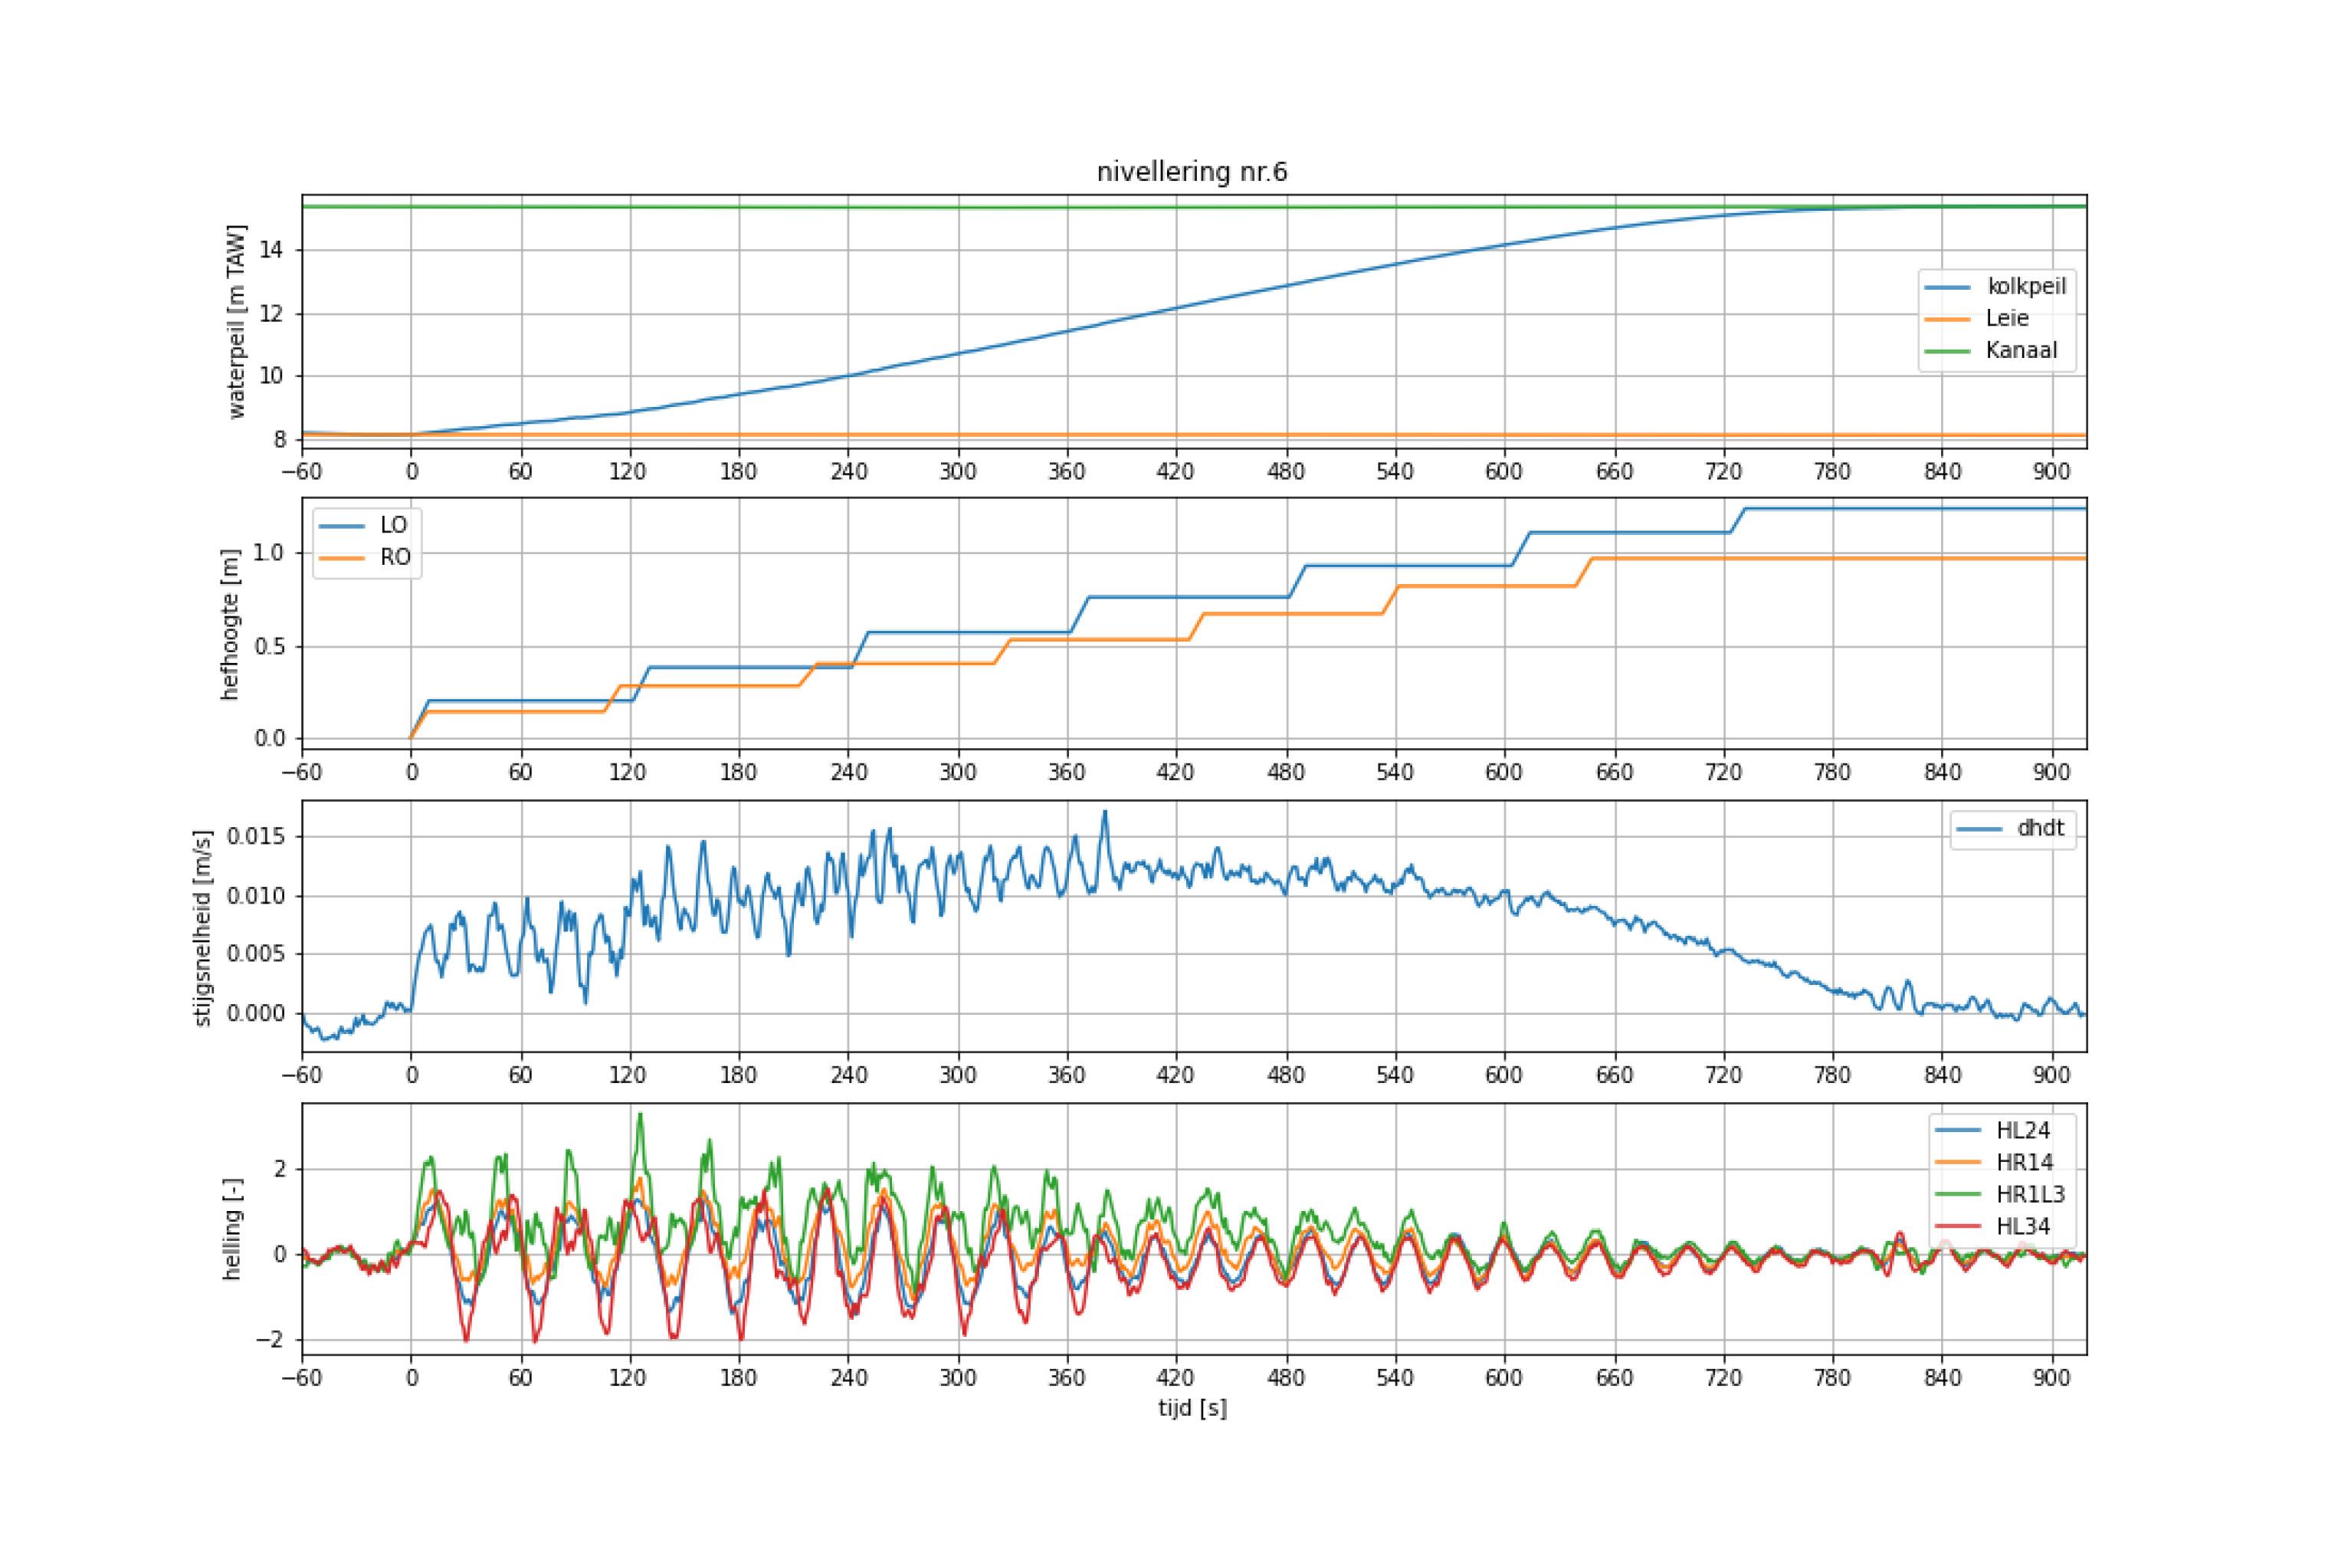Viewport: 2328px width, 1559px height.
Task: Select the '8' tick on the waterpeil axis
Action: 280,439
